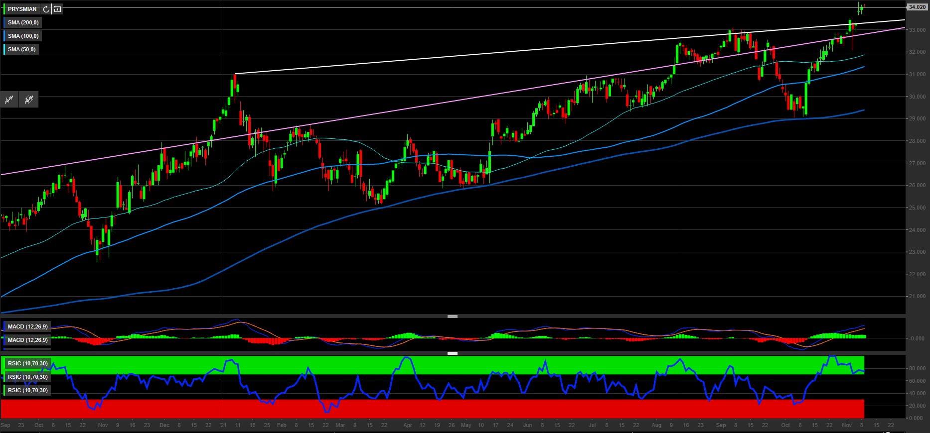
Task: Click the 27.000 price axis label
Action: (918, 163)
